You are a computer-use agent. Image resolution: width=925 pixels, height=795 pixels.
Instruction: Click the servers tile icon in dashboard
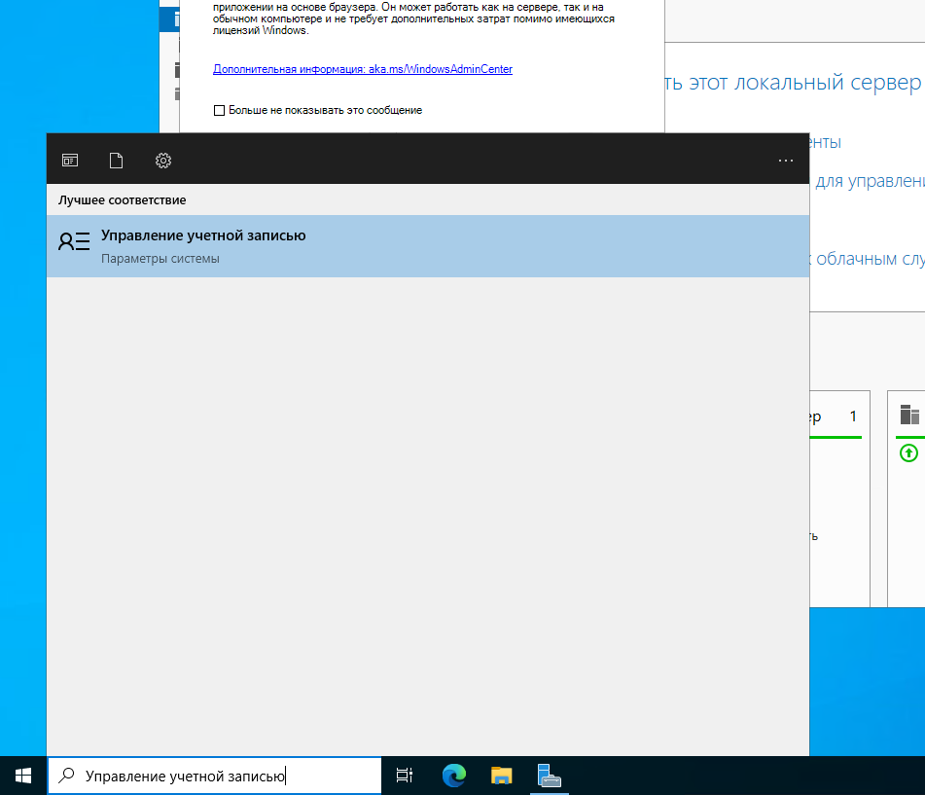[x=909, y=416]
